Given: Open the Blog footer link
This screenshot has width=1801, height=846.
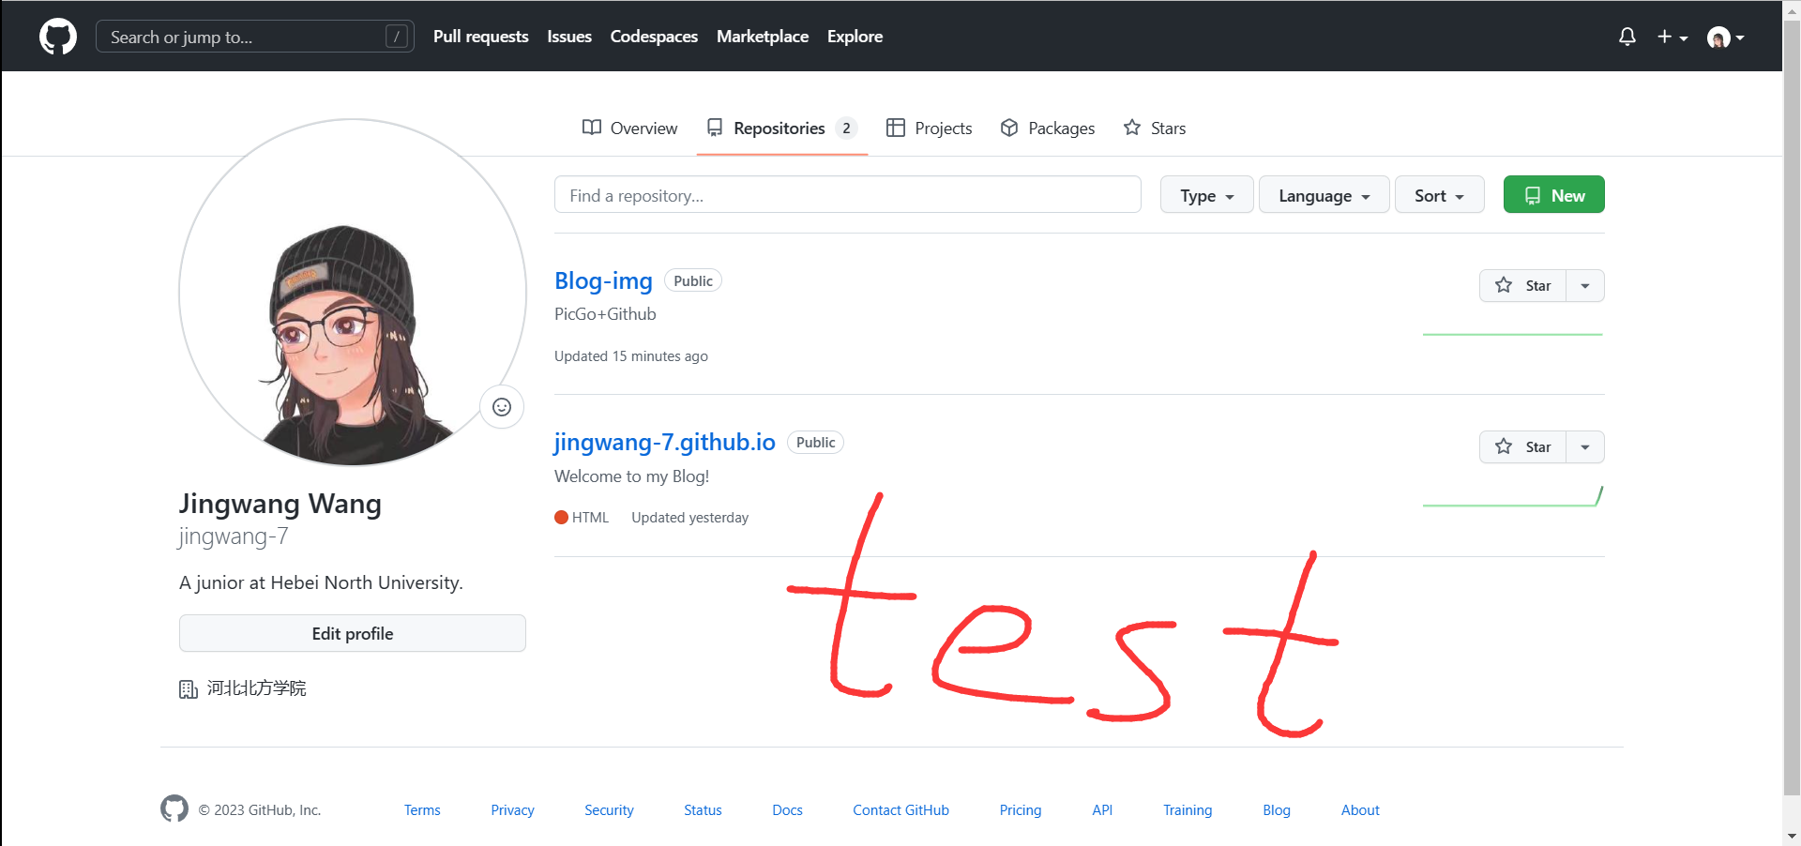Looking at the screenshot, I should [1277, 810].
